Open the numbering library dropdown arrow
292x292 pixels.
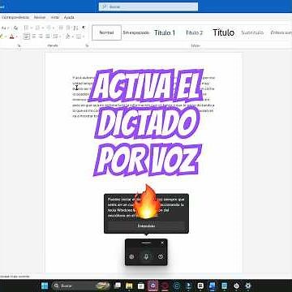pos(43,28)
